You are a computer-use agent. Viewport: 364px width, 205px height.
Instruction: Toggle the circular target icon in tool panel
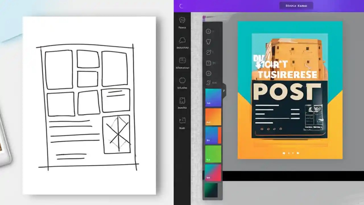coord(208,73)
